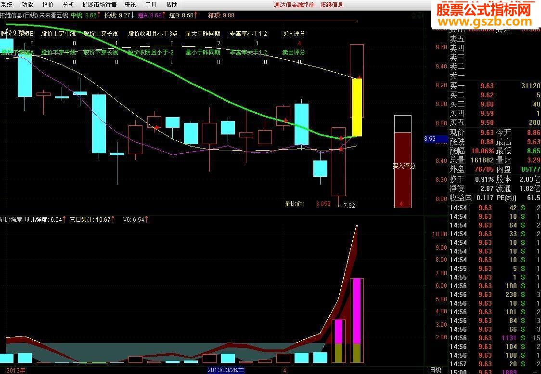Click the 9.60 price axis label
Screen dimensions: 541x374
point(441,47)
